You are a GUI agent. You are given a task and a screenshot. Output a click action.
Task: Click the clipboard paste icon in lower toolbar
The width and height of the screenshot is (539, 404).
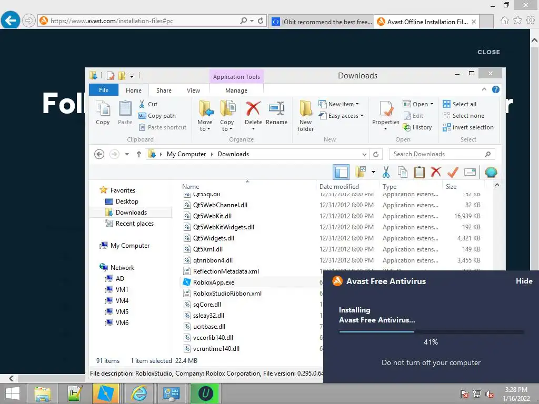tap(420, 172)
